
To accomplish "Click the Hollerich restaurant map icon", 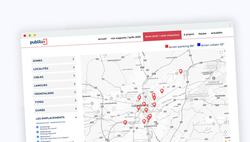I will (x=135, y=118).
